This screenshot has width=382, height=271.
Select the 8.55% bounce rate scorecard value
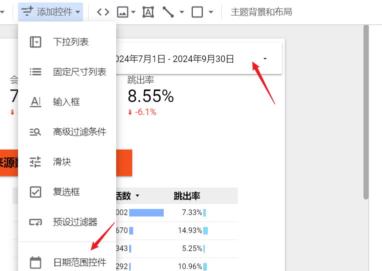tap(151, 96)
